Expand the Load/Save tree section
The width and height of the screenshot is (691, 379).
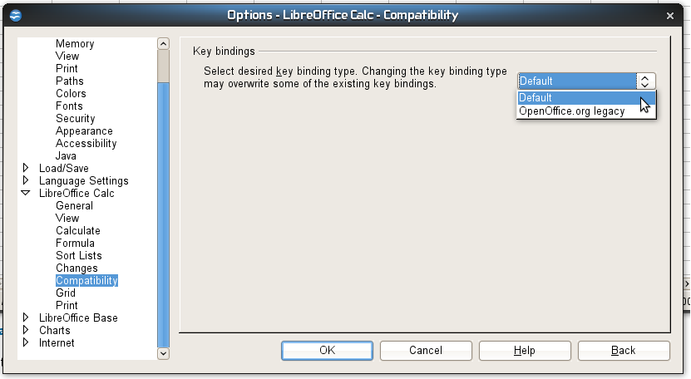[26, 169]
